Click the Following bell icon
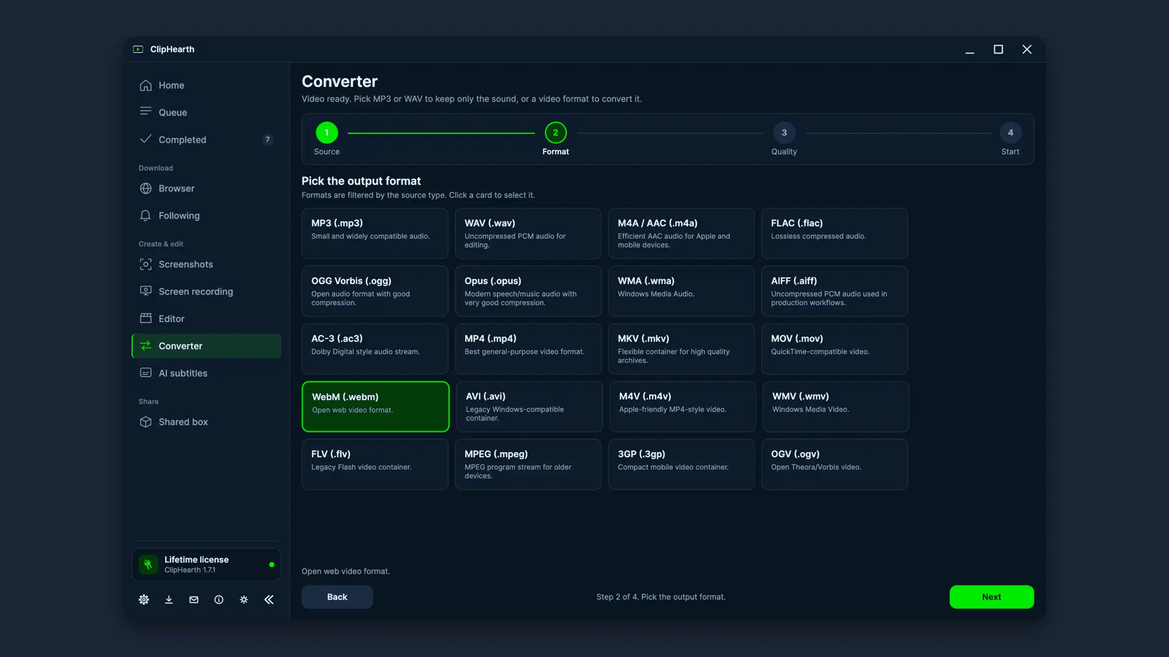The height and width of the screenshot is (657, 1169). pyautogui.click(x=146, y=216)
